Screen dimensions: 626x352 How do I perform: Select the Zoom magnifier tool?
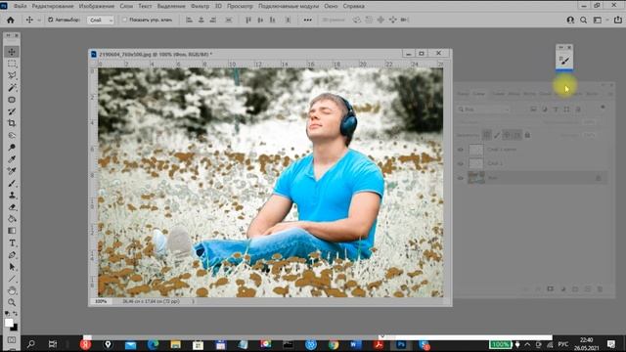pyautogui.click(x=12, y=302)
